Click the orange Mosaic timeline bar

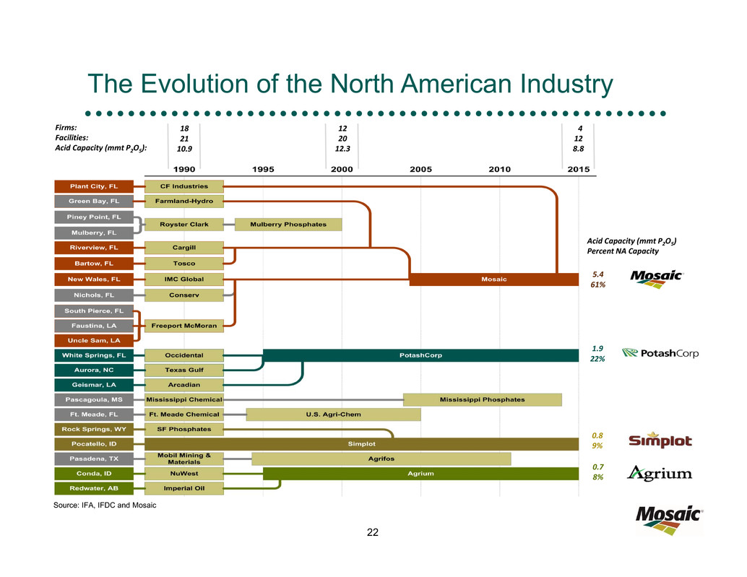point(494,279)
